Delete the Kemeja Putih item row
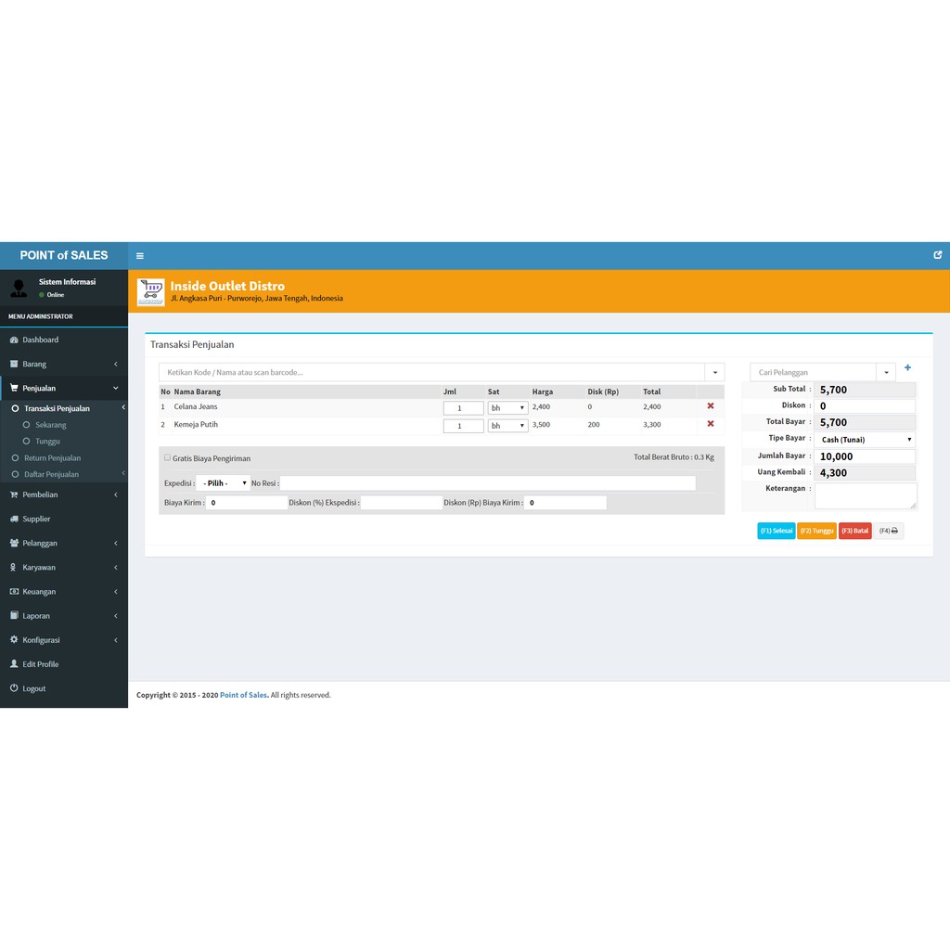Viewport: 950px width, 950px height. [x=711, y=424]
